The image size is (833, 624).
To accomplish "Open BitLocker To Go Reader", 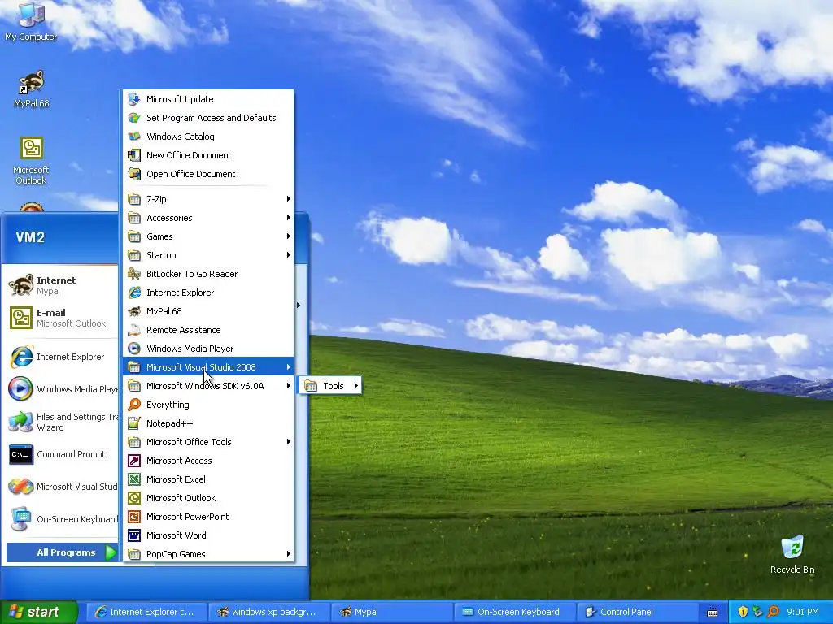I will click(208, 274).
